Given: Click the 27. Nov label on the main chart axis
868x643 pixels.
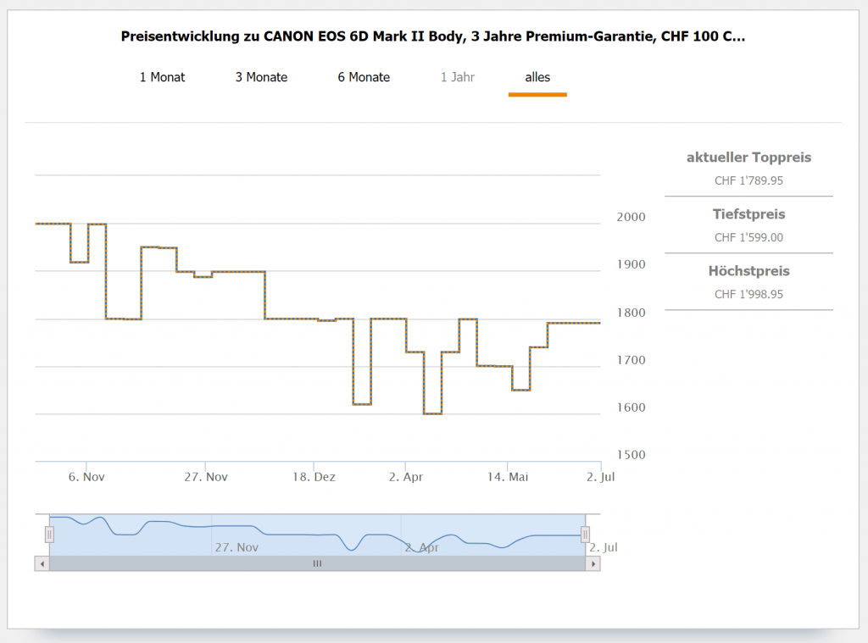Looking at the screenshot, I should coord(206,477).
